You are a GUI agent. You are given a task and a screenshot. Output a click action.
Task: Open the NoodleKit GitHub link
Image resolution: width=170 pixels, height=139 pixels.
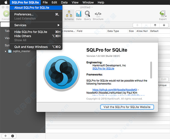pos(115,90)
